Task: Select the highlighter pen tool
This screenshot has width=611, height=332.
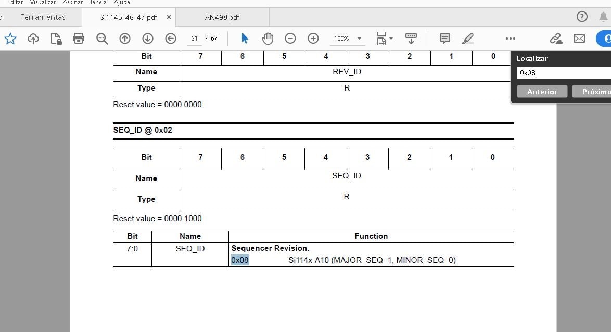Action: tap(467, 38)
